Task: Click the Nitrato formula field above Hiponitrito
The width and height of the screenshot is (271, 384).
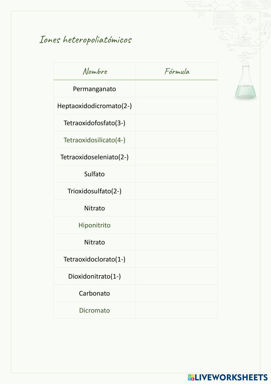Action: 176,208
